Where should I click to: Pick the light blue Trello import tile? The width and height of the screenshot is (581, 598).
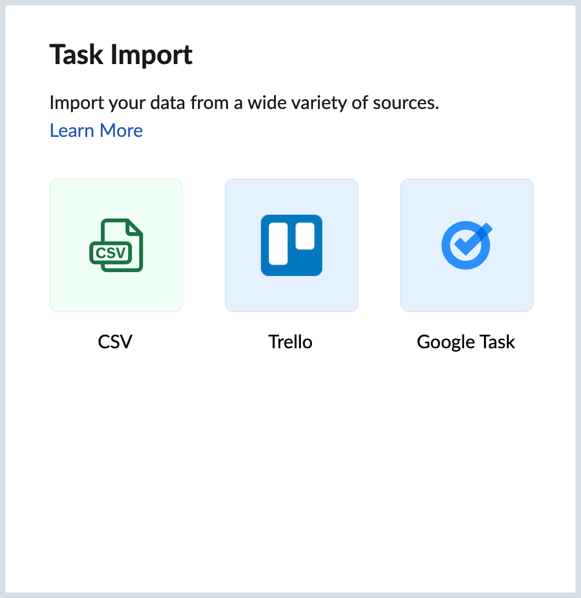291,245
